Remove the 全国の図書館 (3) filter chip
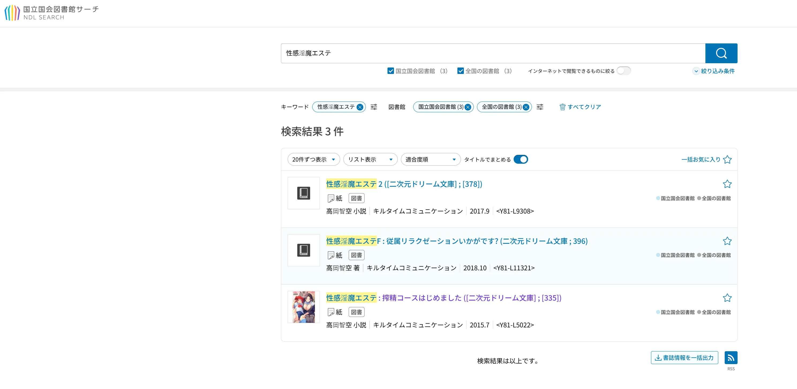Screen dimensions: 797x389 526,107
